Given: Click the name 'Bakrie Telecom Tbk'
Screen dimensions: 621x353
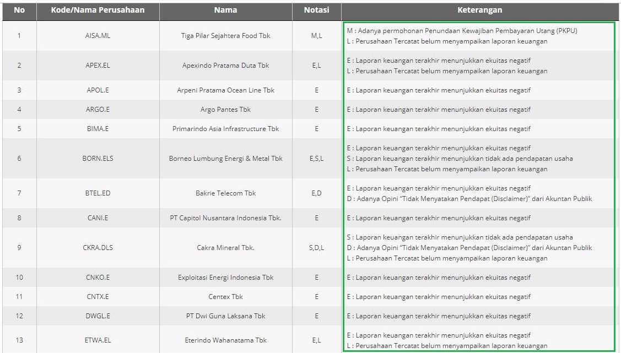Looking at the screenshot, I should pos(226,193).
